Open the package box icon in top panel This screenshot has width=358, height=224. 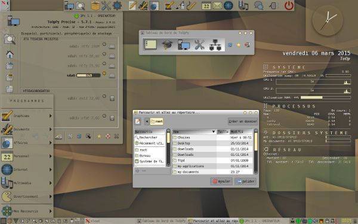pos(95,5)
